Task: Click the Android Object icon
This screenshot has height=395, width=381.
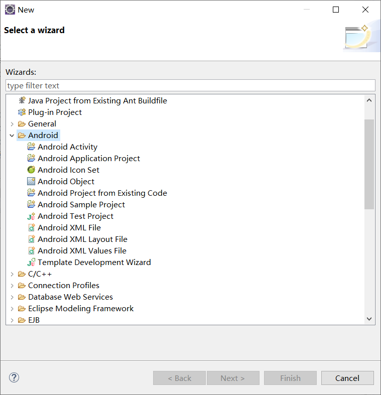Action: point(31,181)
